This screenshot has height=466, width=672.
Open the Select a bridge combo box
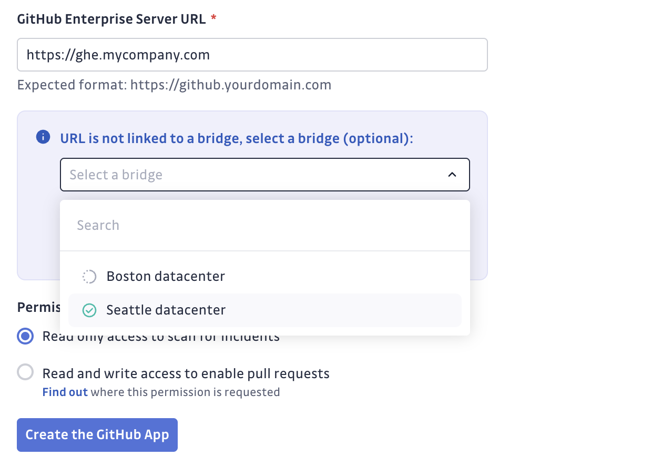[x=265, y=175]
